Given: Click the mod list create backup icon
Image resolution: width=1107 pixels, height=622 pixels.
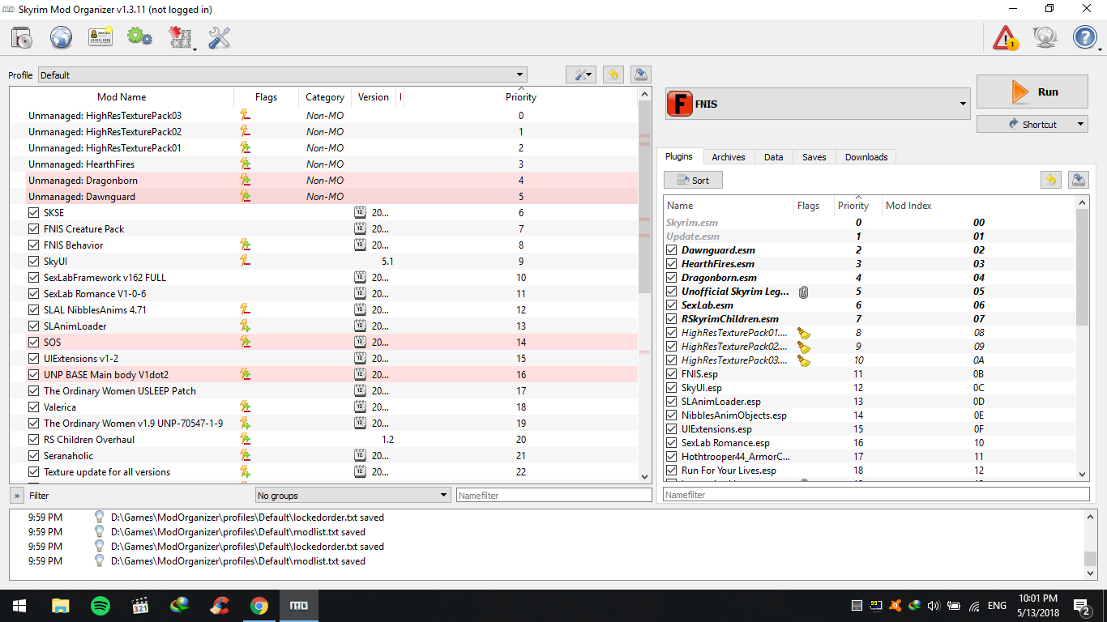Looking at the screenshot, I should (640, 75).
